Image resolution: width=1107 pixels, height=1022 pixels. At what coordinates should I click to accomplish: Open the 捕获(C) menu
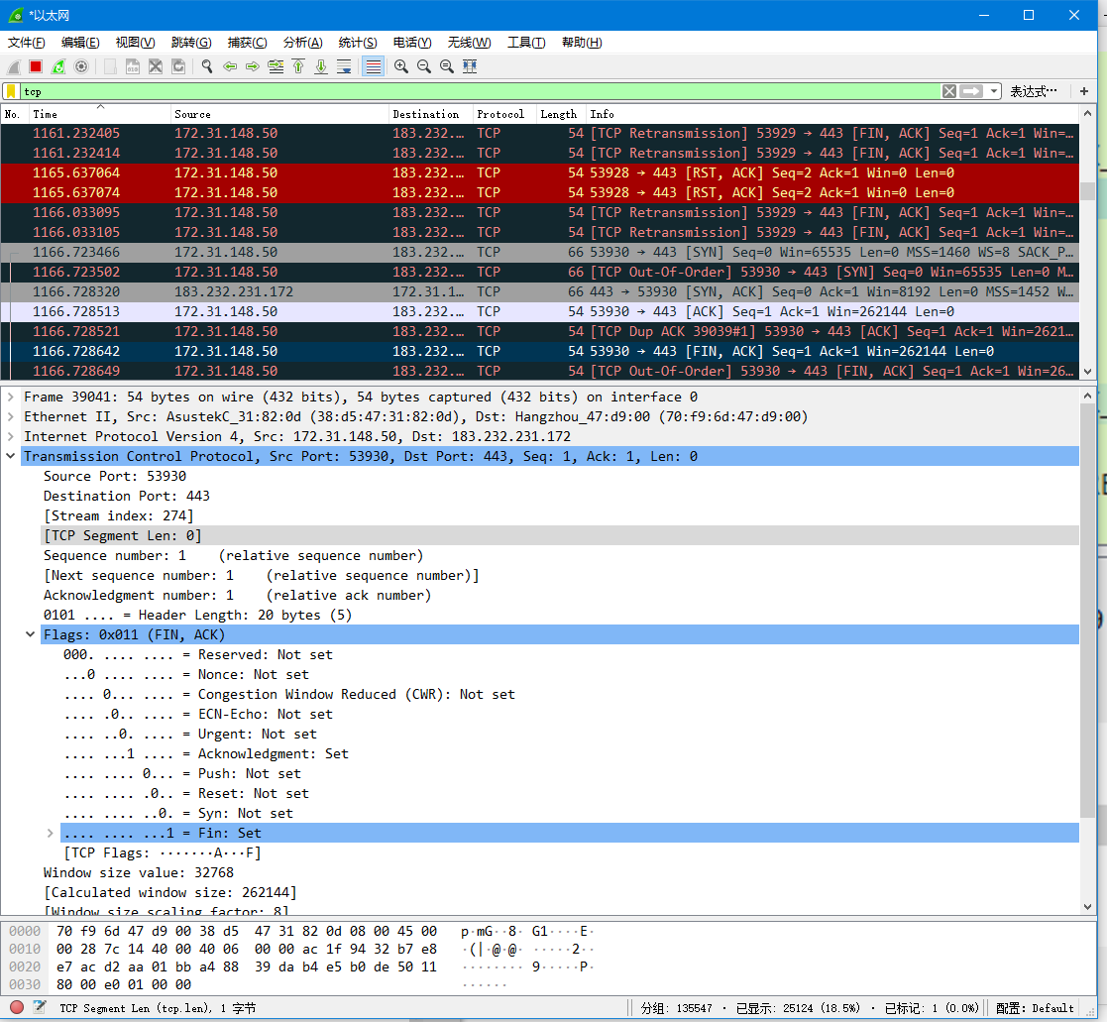click(247, 43)
